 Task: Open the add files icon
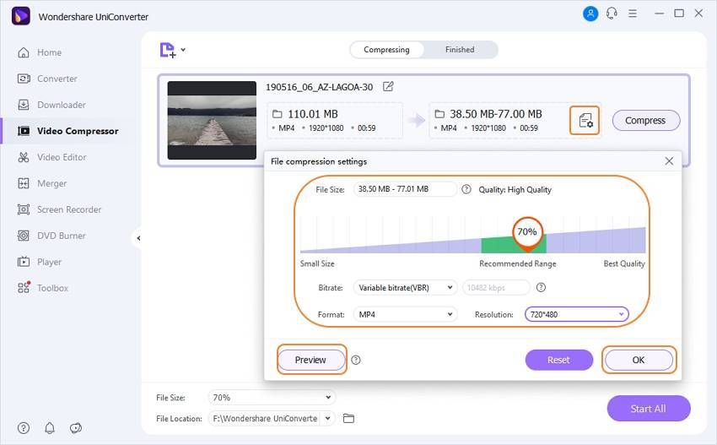pyautogui.click(x=168, y=50)
